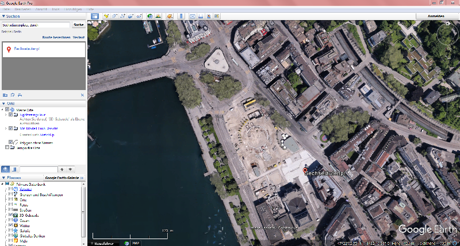Image resolution: width=460 pixels, height=246 pixels.
Task: Collapse the Orte panel header
Action: coord(3,103)
